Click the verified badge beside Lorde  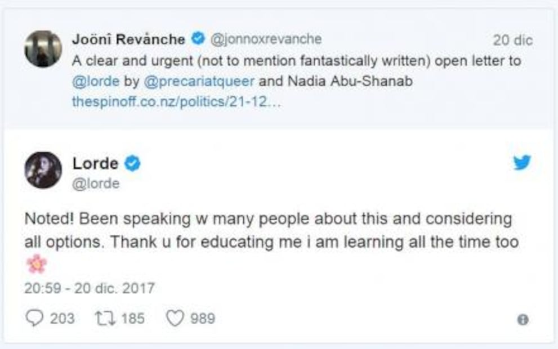(132, 164)
